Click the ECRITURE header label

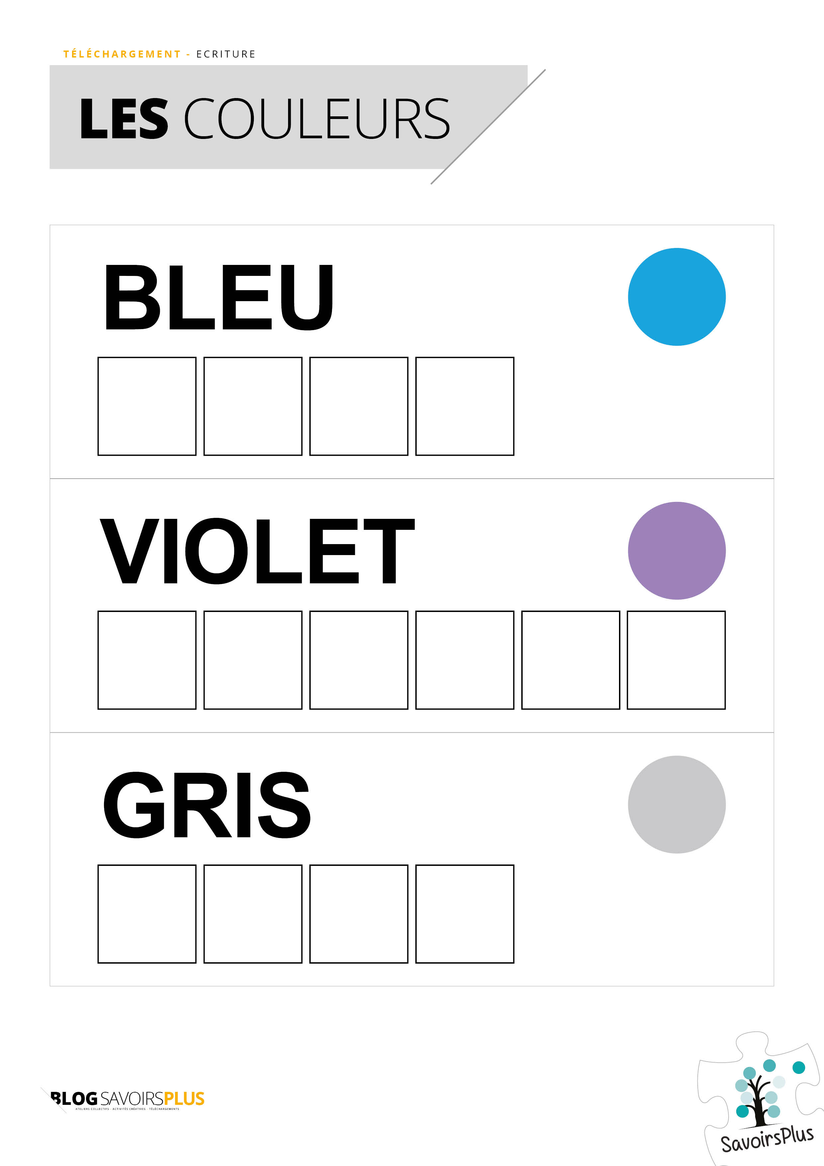tap(226, 54)
